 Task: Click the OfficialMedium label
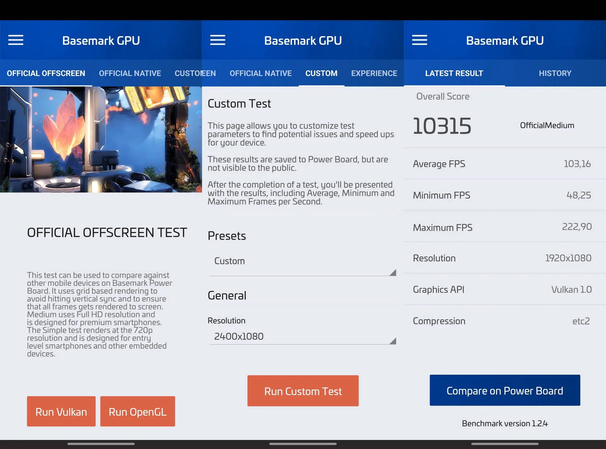547,125
